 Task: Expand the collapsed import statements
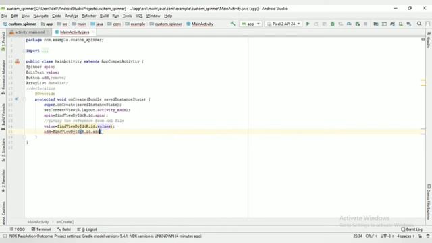45,51
